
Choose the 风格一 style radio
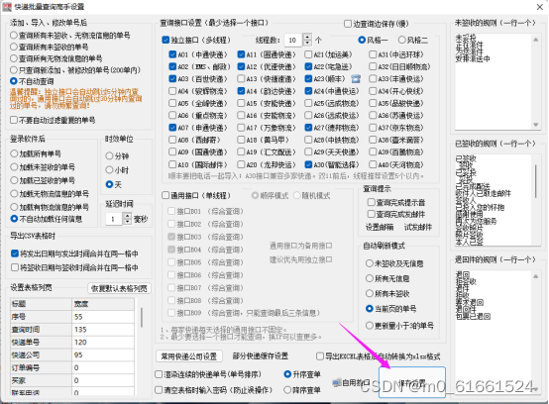click(362, 40)
